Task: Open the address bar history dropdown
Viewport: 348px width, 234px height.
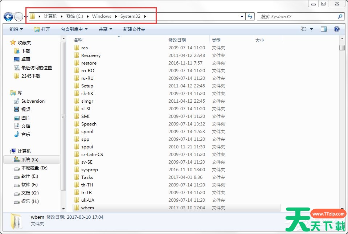Action: (242, 16)
